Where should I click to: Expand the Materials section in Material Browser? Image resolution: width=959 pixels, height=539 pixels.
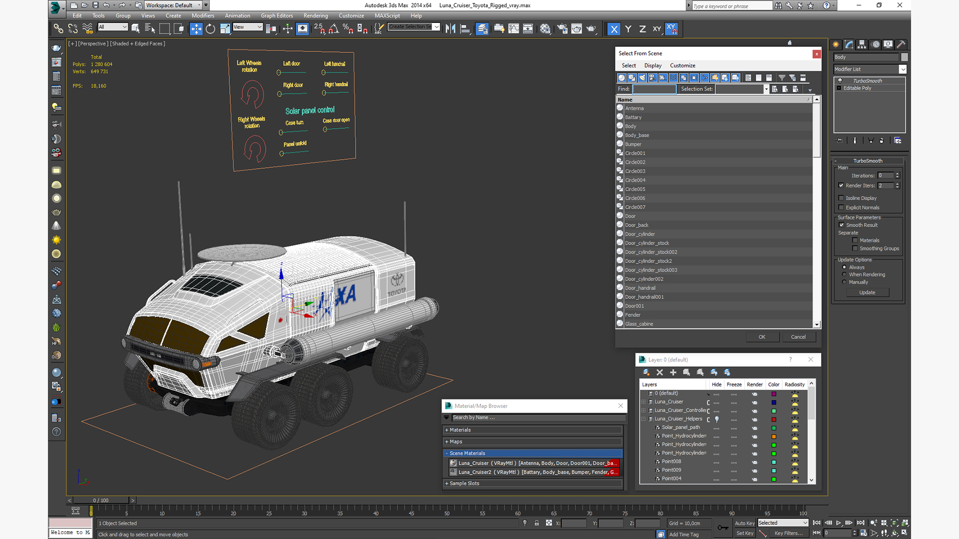447,430
